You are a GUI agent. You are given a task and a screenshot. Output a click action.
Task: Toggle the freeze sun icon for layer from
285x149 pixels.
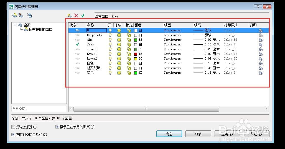[119, 45]
